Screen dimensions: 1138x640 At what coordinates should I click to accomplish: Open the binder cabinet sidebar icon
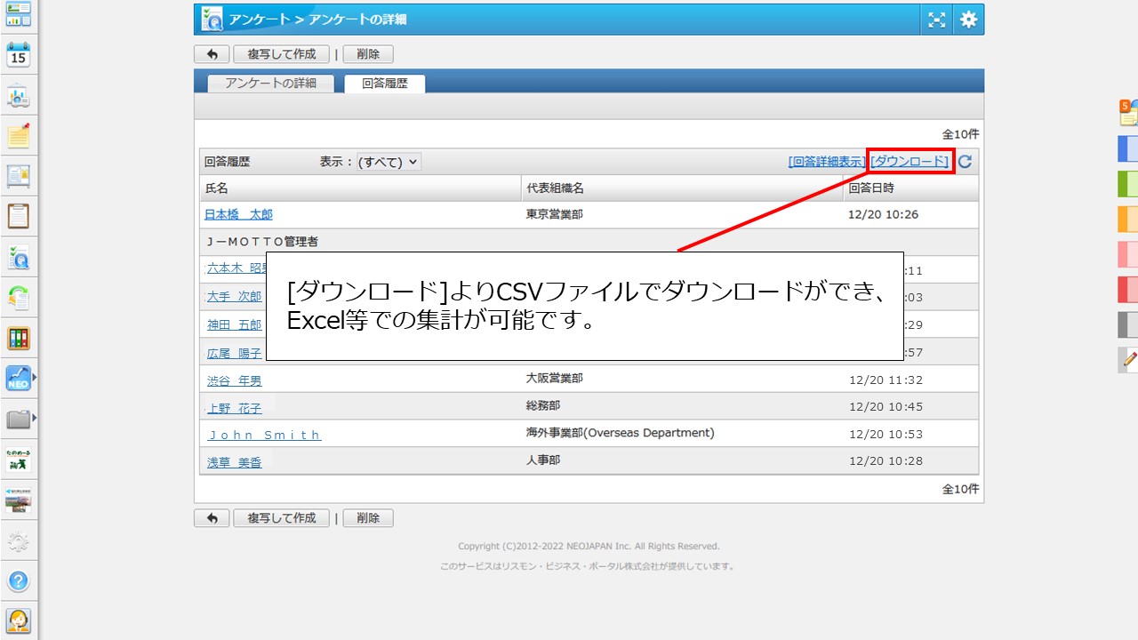[x=18, y=339]
